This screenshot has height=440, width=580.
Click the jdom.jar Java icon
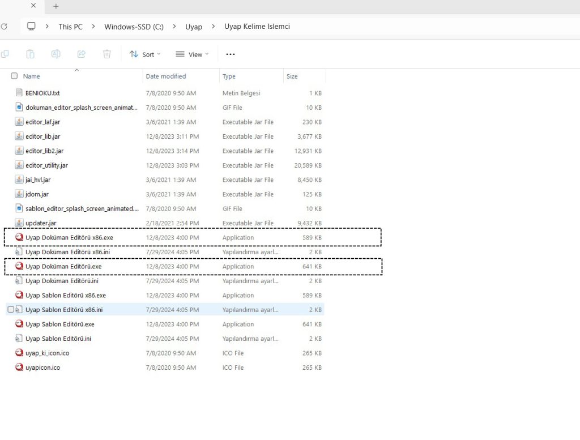pyautogui.click(x=19, y=194)
